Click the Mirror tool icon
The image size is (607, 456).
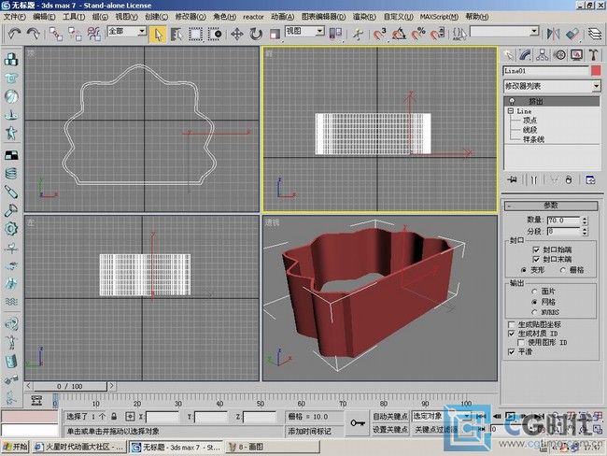coord(553,34)
